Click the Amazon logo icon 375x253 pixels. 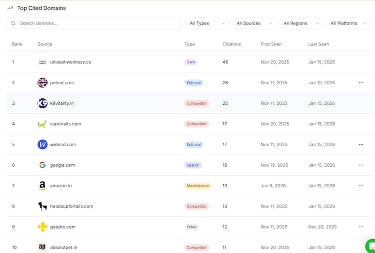(x=42, y=186)
